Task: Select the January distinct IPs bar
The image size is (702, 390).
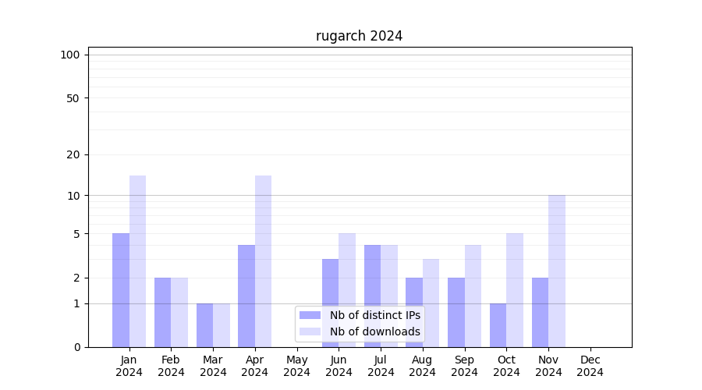Action: pyautogui.click(x=121, y=290)
